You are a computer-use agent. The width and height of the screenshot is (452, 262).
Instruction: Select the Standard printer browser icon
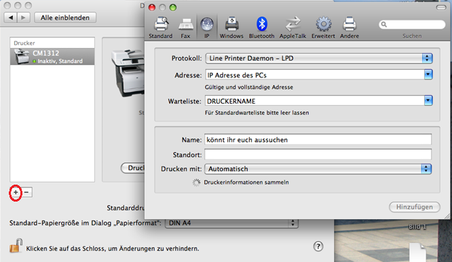[x=161, y=28]
